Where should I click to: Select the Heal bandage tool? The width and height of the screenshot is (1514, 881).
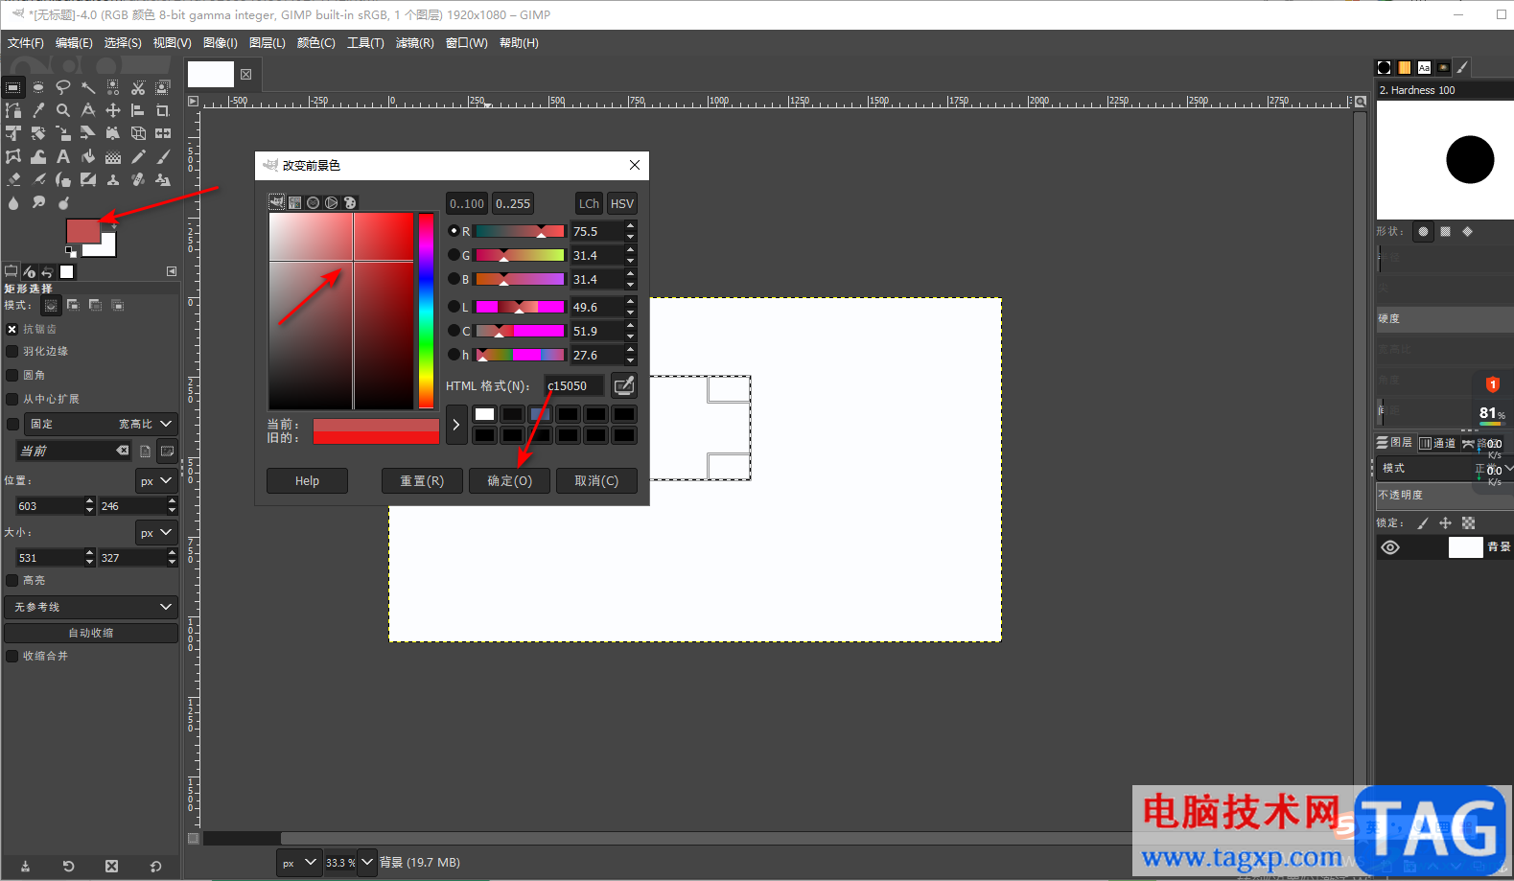[x=138, y=179]
